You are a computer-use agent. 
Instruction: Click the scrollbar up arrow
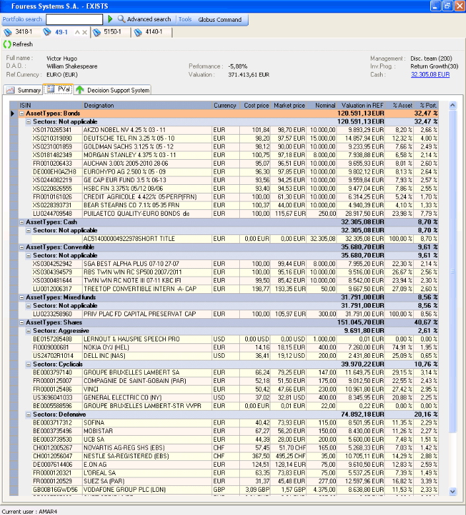[x=453, y=106]
